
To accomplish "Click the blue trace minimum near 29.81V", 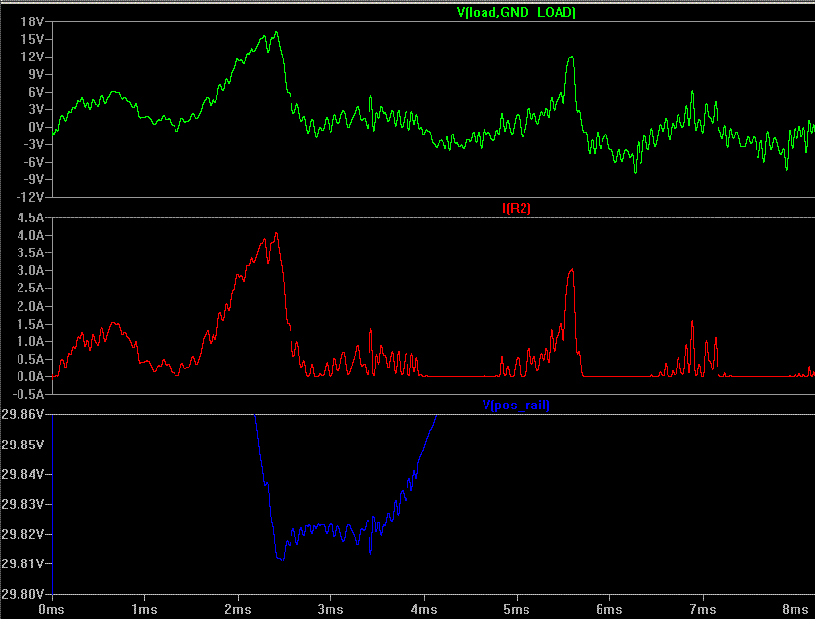I will [x=282, y=561].
